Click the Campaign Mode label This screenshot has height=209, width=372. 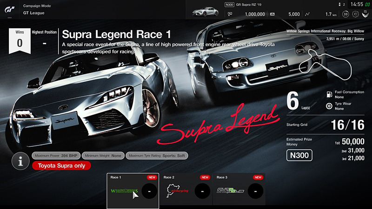[x=37, y=6]
